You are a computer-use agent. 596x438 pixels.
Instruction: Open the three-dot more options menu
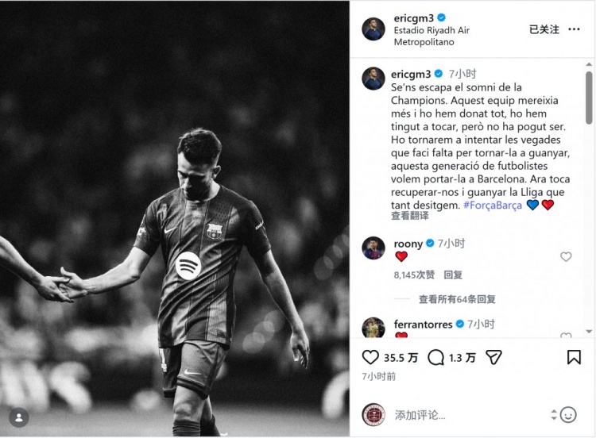click(x=574, y=29)
